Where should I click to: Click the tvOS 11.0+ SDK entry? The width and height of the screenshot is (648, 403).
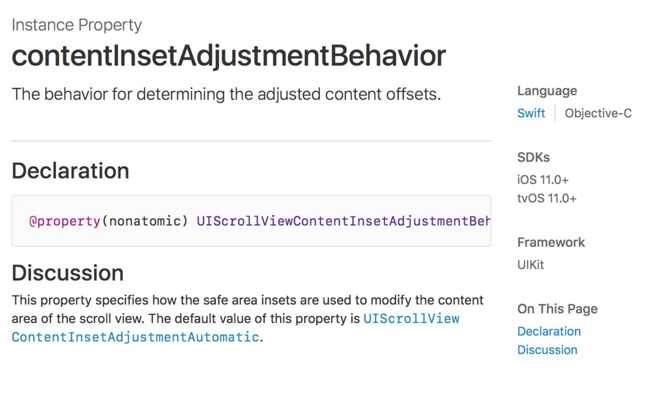coord(547,199)
